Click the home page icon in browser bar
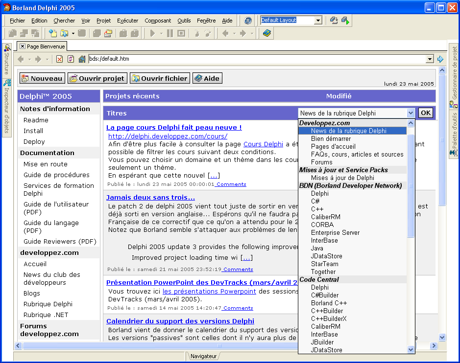 click(x=82, y=59)
